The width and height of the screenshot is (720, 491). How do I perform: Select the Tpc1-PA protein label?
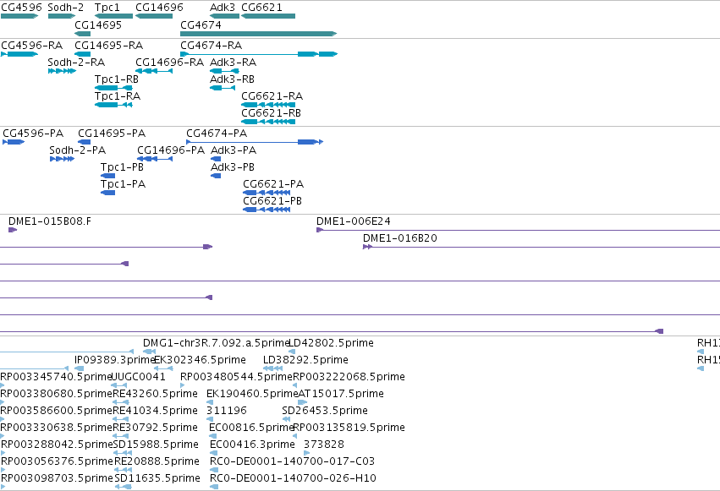pos(123,184)
